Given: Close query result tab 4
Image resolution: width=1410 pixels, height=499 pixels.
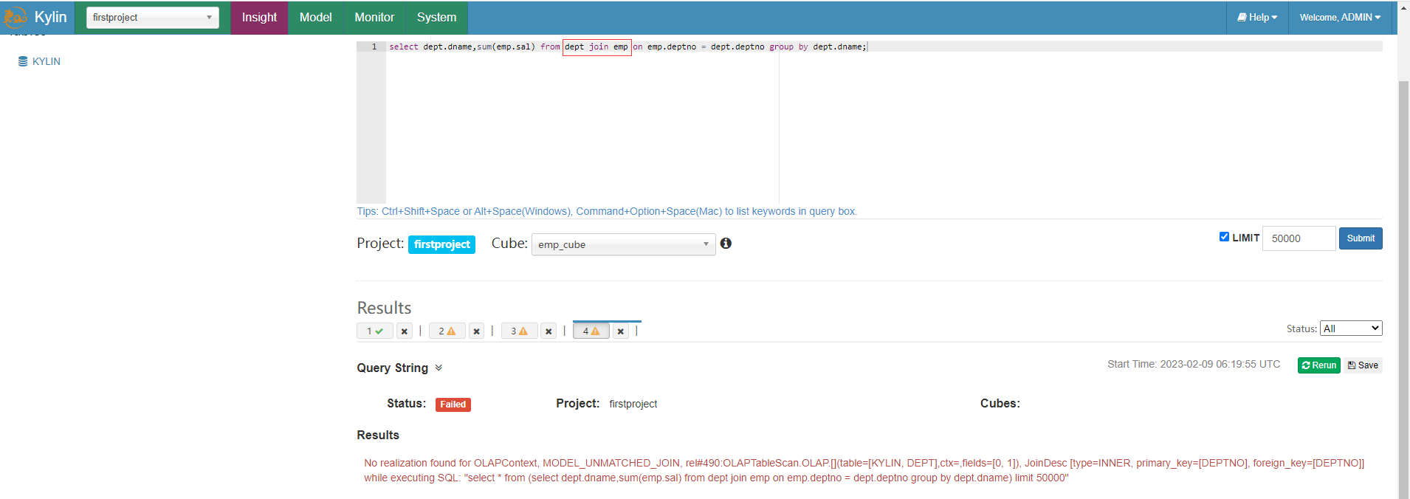Looking at the screenshot, I should click(x=621, y=331).
